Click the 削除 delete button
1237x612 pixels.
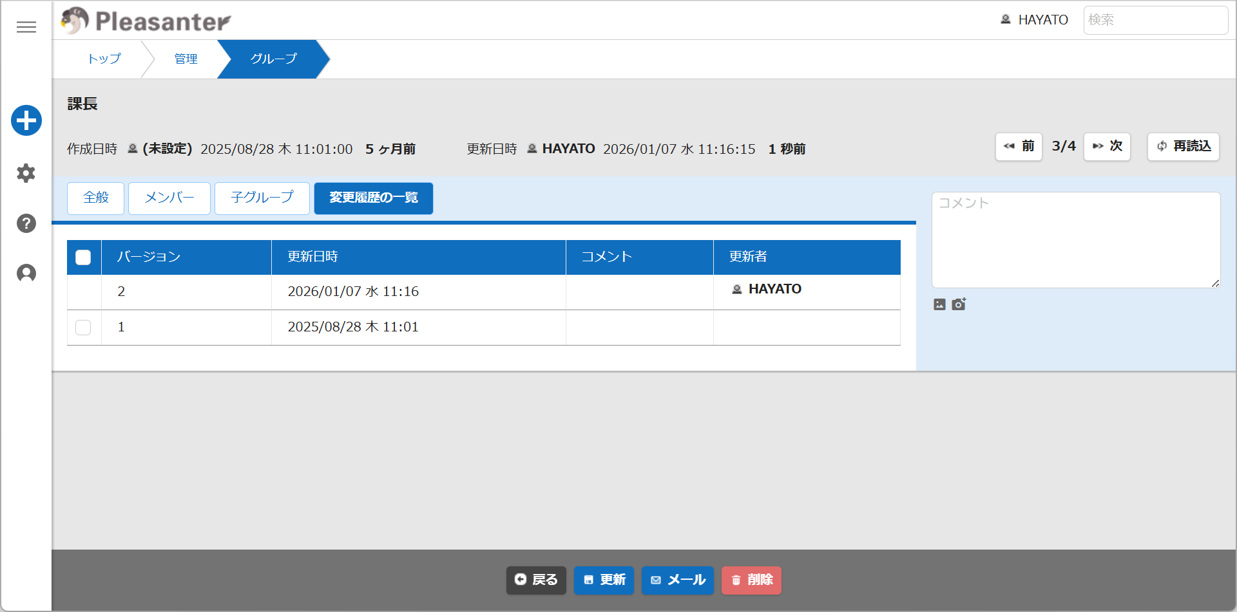click(x=751, y=580)
